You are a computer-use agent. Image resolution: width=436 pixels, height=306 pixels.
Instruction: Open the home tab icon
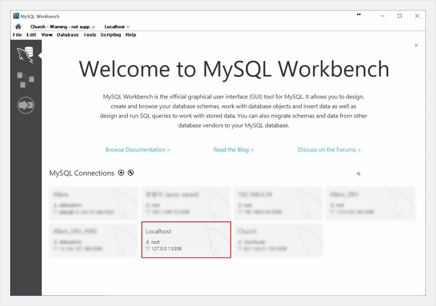[18, 26]
